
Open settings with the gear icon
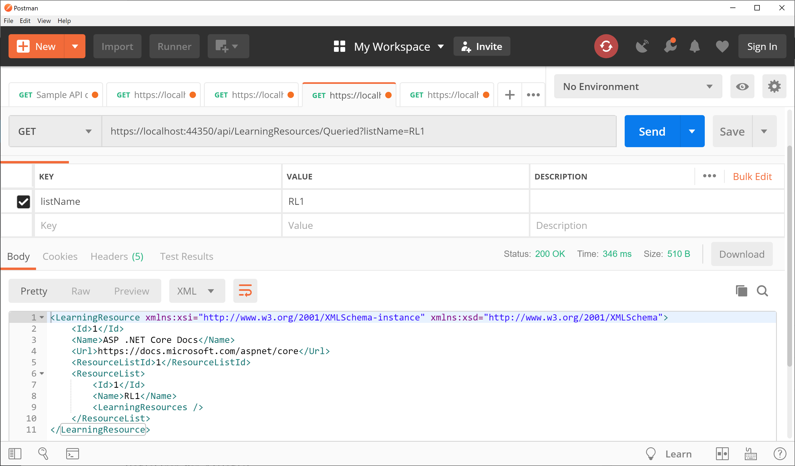[x=774, y=86]
